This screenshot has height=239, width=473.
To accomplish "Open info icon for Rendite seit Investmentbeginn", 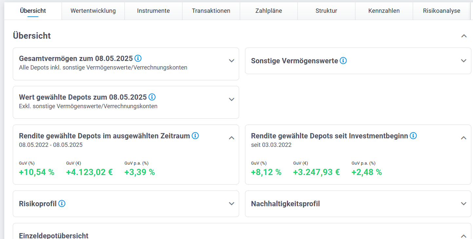I will pyautogui.click(x=413, y=135).
